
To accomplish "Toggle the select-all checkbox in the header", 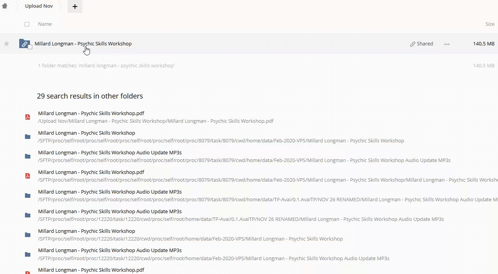I will pos(27,24).
